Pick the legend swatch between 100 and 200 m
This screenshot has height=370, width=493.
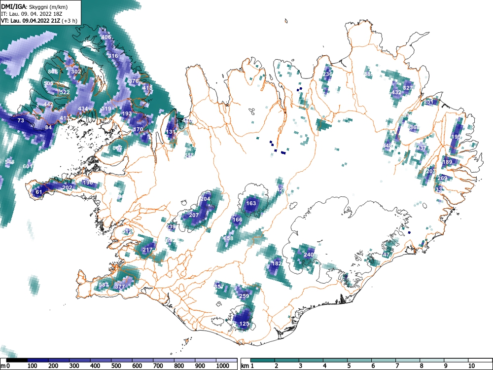point(37,360)
